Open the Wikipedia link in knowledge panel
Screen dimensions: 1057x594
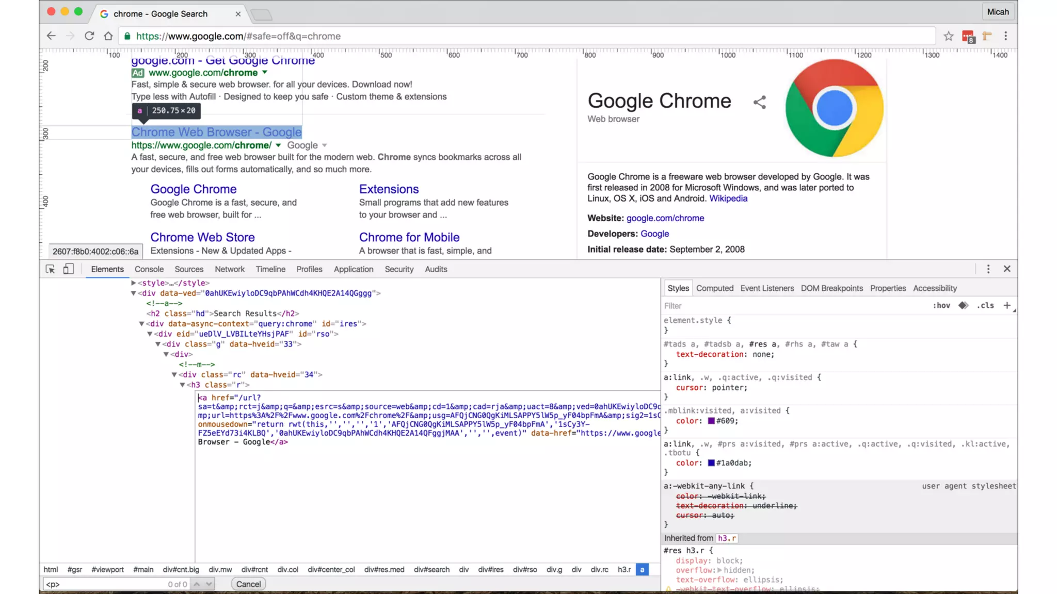tap(728, 199)
